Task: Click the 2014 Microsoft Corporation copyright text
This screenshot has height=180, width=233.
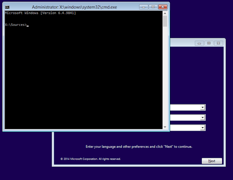Action: [91, 159]
